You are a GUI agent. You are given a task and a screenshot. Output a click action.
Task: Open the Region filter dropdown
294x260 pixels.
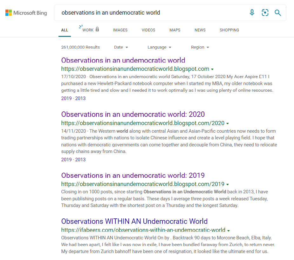tap(200, 47)
